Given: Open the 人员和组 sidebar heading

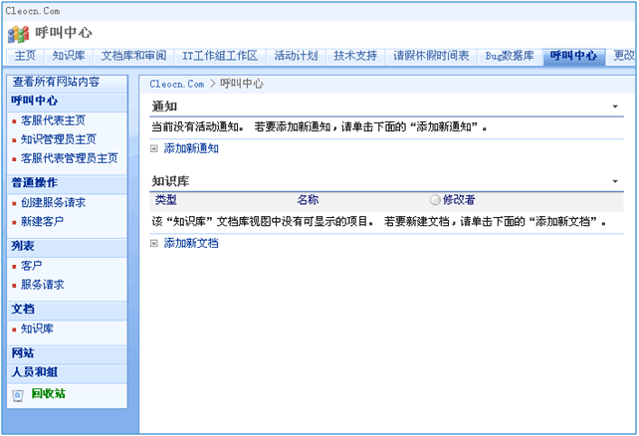Looking at the screenshot, I should [35, 372].
